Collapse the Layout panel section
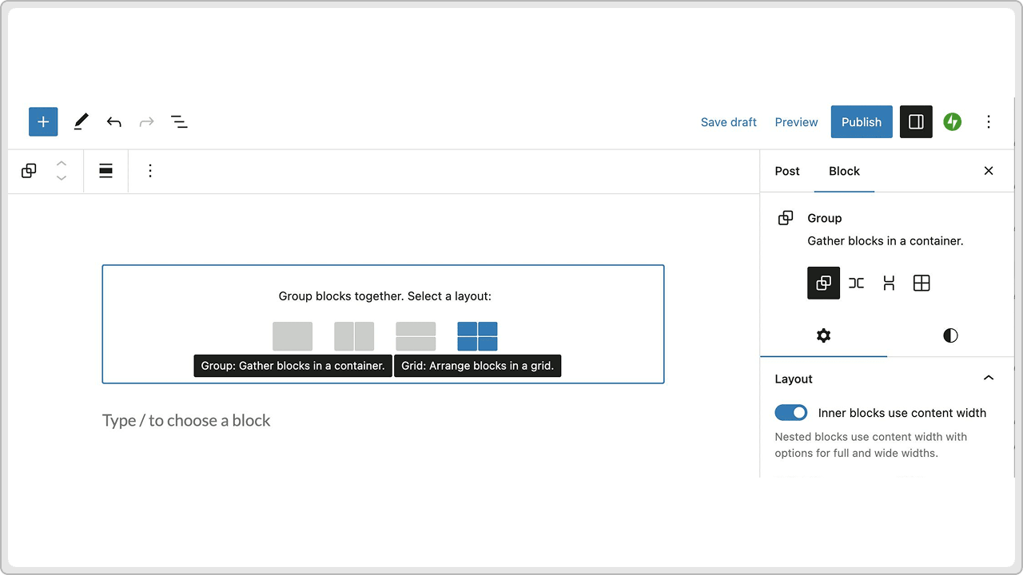The width and height of the screenshot is (1023, 575). [989, 379]
